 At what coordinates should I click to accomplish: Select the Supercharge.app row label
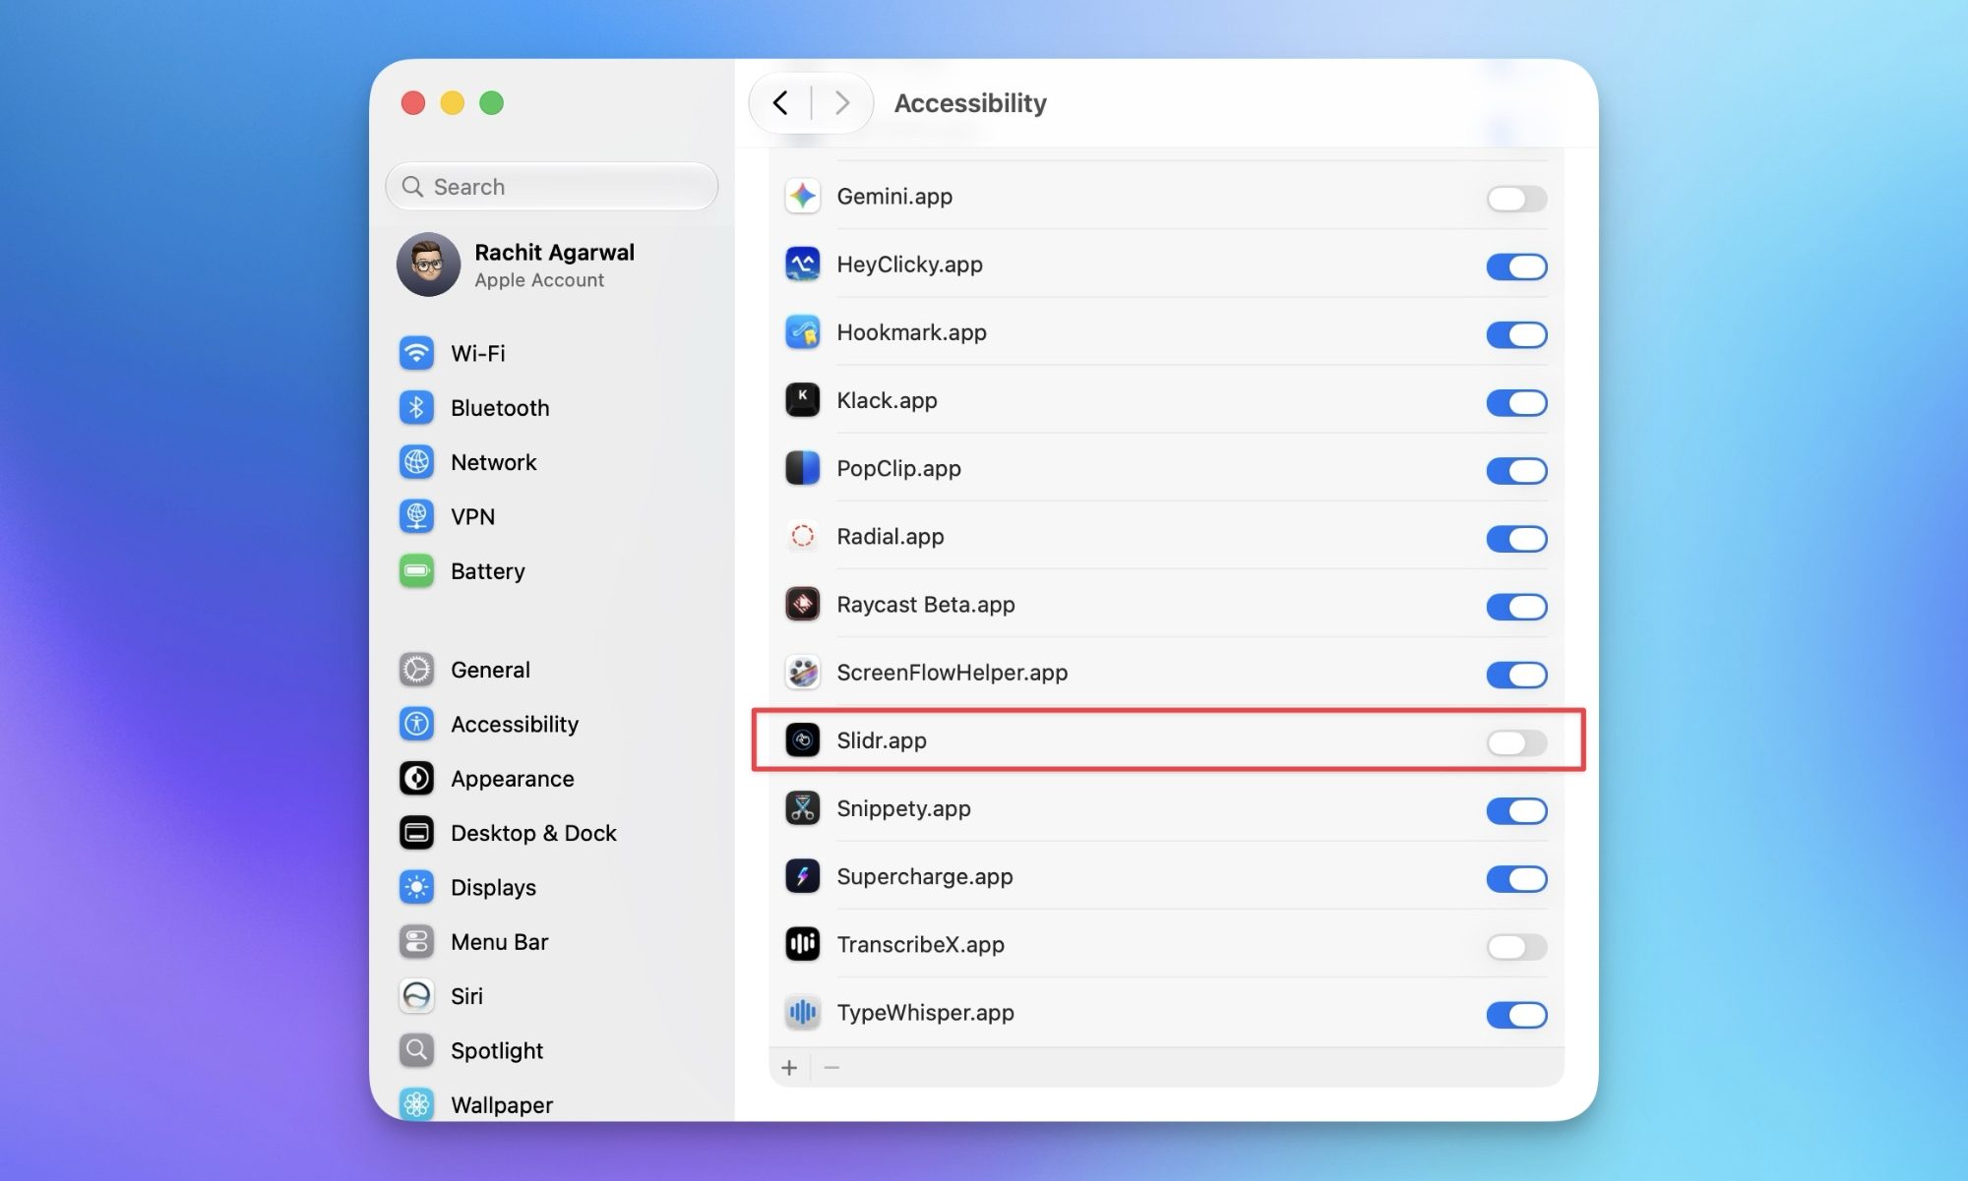pyautogui.click(x=924, y=876)
